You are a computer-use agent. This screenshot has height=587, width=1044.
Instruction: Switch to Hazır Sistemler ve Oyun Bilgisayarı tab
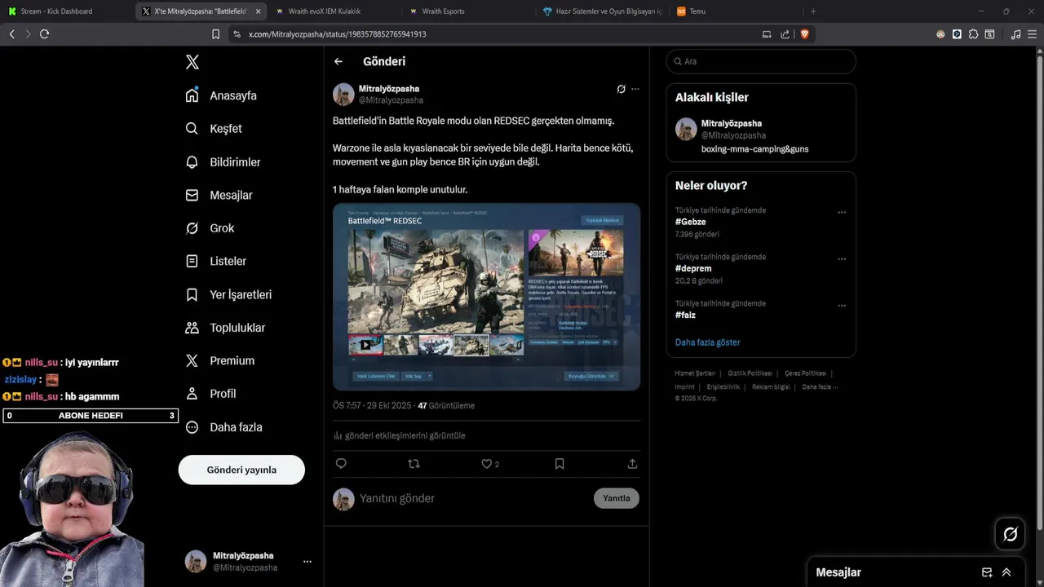(x=604, y=11)
